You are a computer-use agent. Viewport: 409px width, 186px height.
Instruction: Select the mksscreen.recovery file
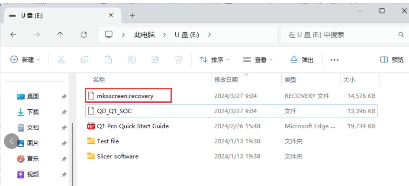(125, 96)
